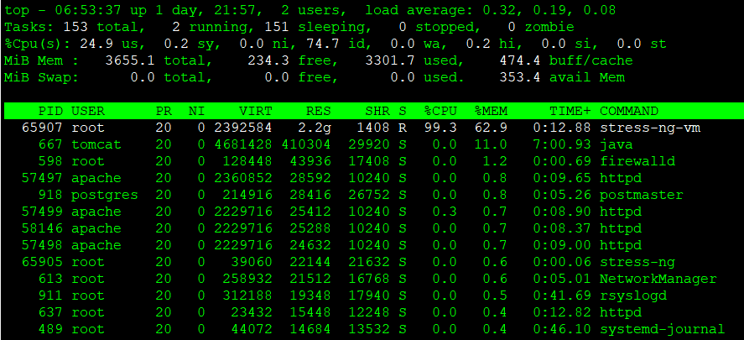Select the NetworkManager process name
The image size is (744, 340).
(x=658, y=279)
